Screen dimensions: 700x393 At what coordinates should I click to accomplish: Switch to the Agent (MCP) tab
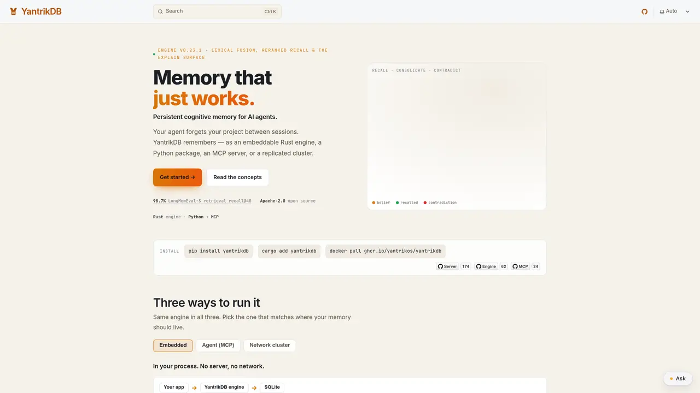[218, 346]
